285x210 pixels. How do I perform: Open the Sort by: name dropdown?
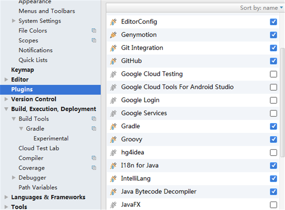261,8
